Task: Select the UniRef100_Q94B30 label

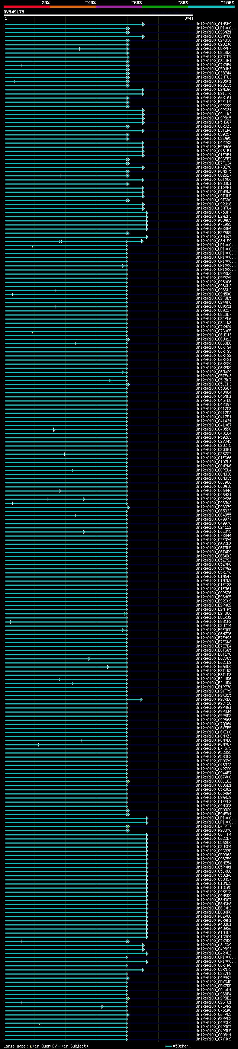Action: pyautogui.click(x=213, y=40)
